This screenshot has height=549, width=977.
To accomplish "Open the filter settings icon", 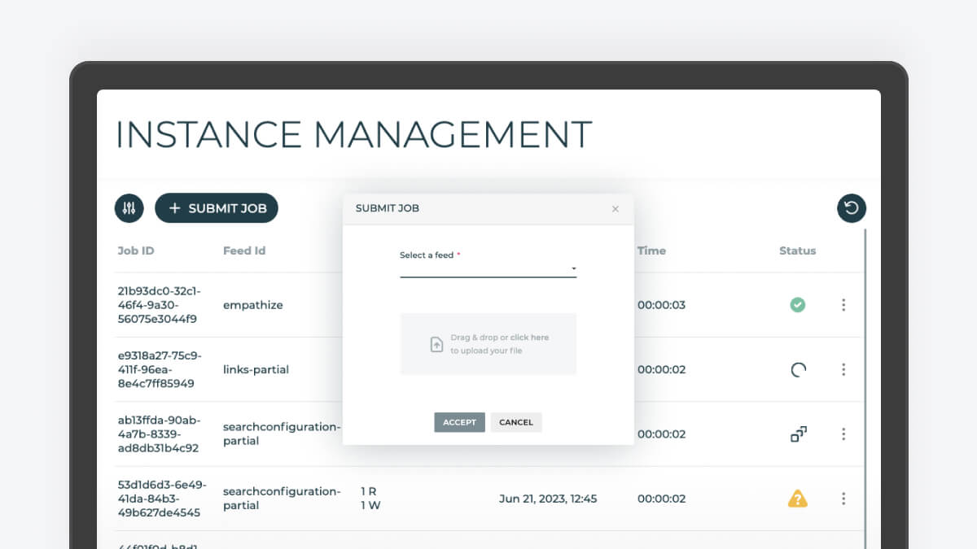I will [x=129, y=208].
